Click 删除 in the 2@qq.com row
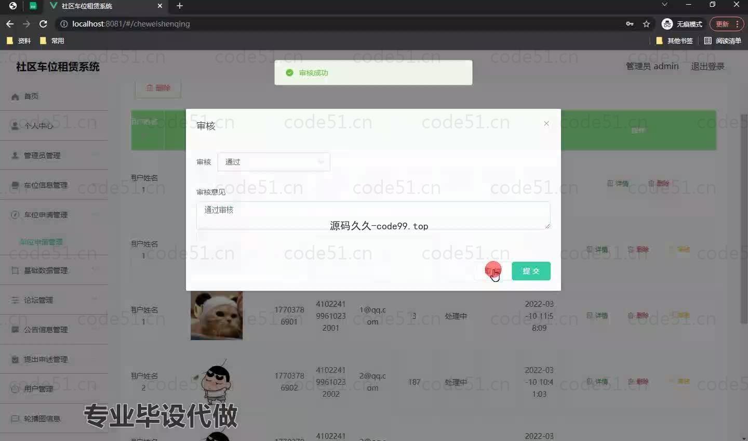748x441 pixels. [x=638, y=382]
